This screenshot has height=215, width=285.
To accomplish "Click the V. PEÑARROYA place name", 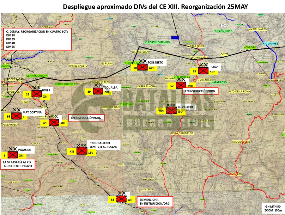I will [223, 31].
